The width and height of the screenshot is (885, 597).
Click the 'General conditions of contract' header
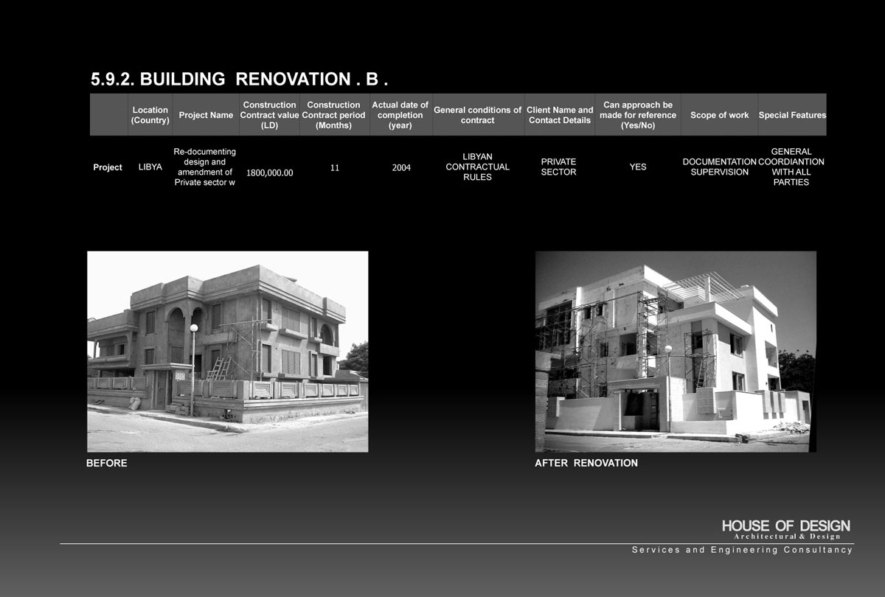coord(477,115)
